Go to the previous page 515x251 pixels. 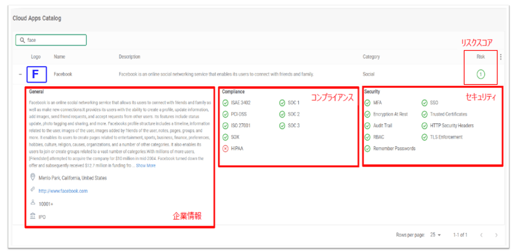[x=481, y=235]
